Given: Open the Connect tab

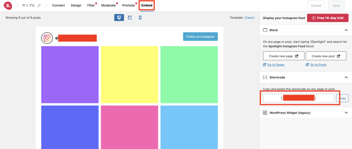Looking at the screenshot, I should (x=58, y=5).
